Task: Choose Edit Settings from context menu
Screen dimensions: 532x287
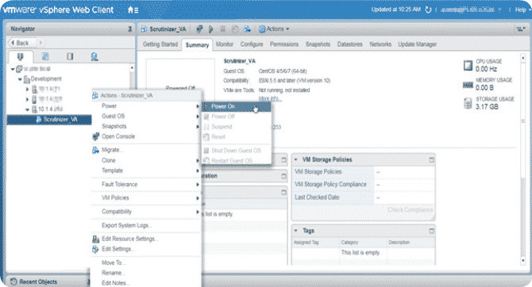Action: 146,249
